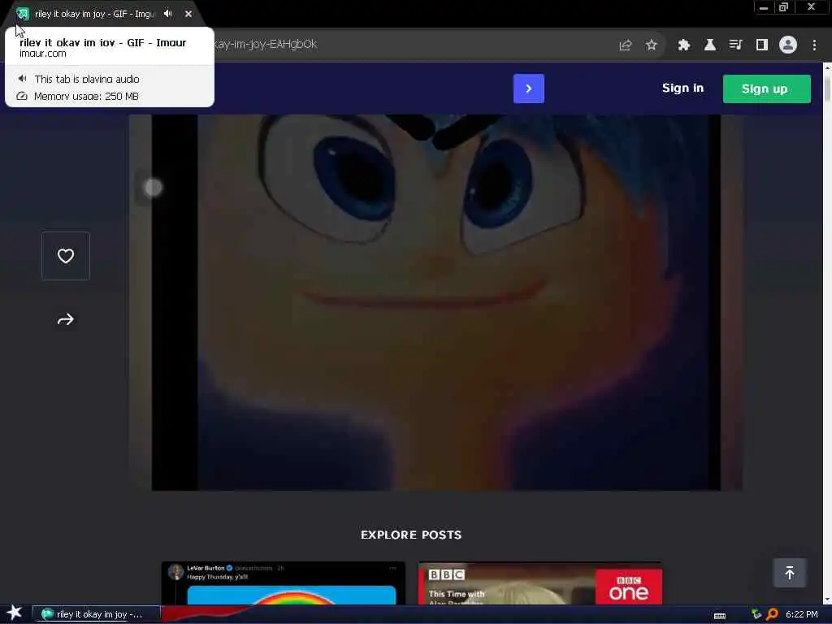Click the 6:22 PM clock

point(802,614)
